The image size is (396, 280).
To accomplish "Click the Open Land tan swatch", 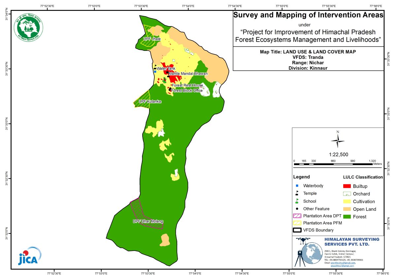I will [x=347, y=209].
